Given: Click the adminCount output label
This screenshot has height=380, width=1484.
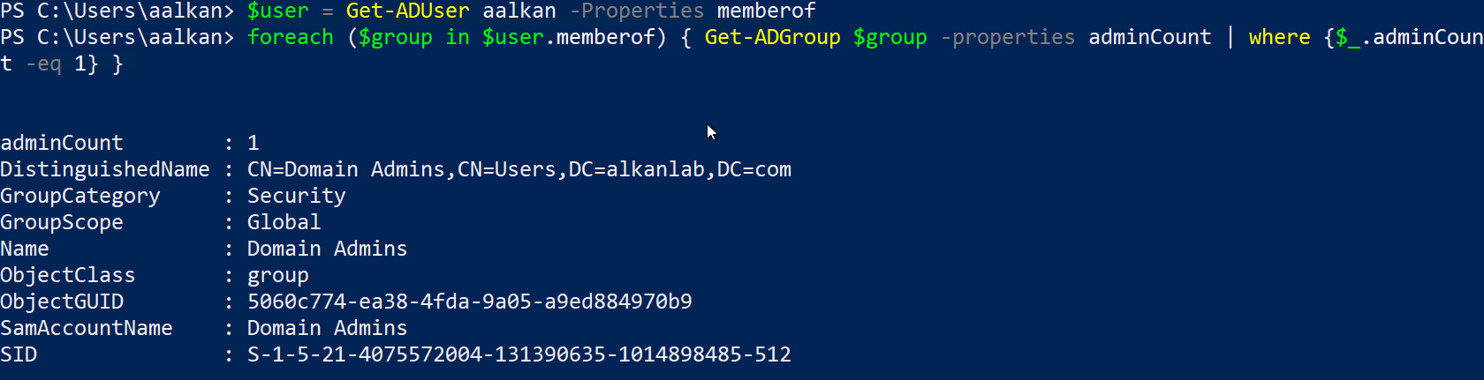Looking at the screenshot, I should click(x=62, y=143).
